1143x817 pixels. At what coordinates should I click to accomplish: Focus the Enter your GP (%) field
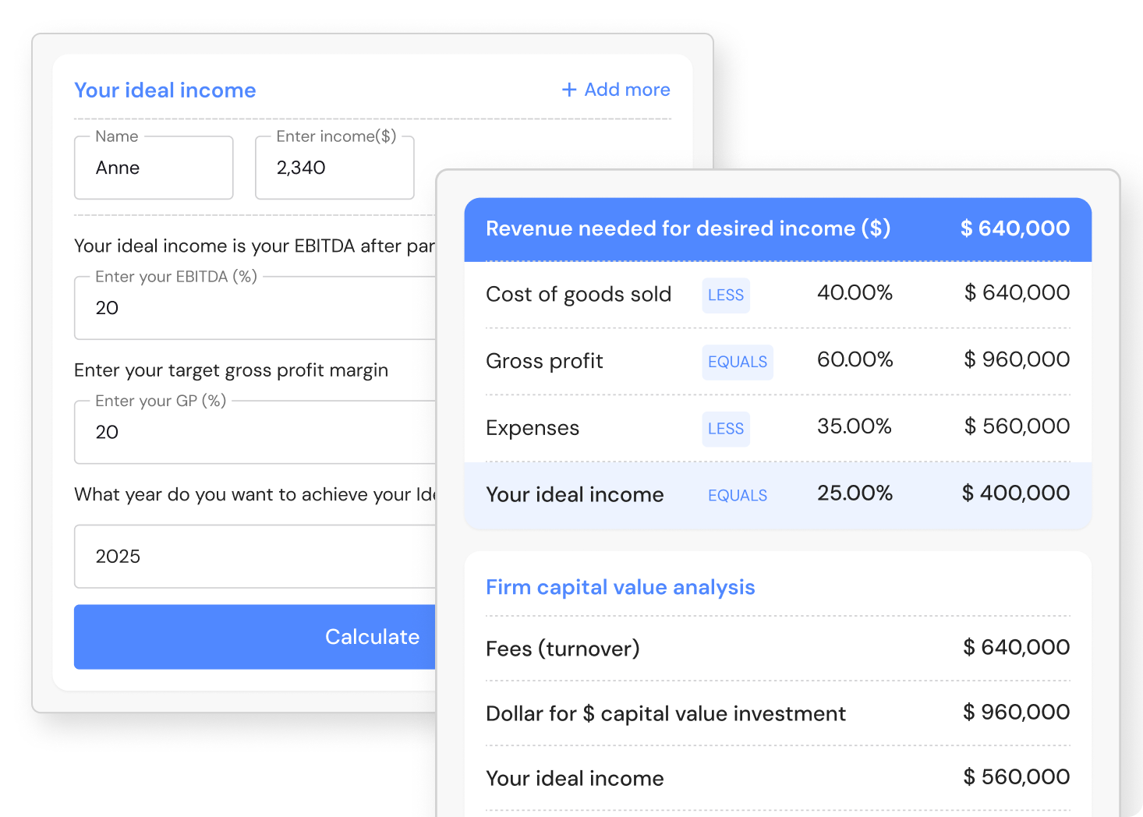tap(254, 433)
